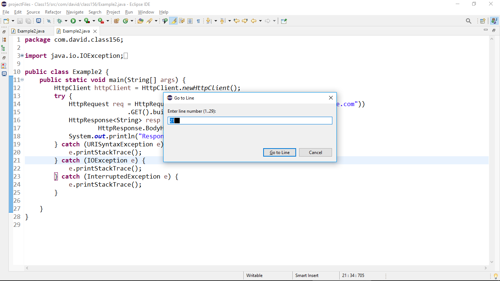This screenshot has height=281, width=500.
Task: Navigate back with the yellow back arrow
Action: tap(254, 21)
